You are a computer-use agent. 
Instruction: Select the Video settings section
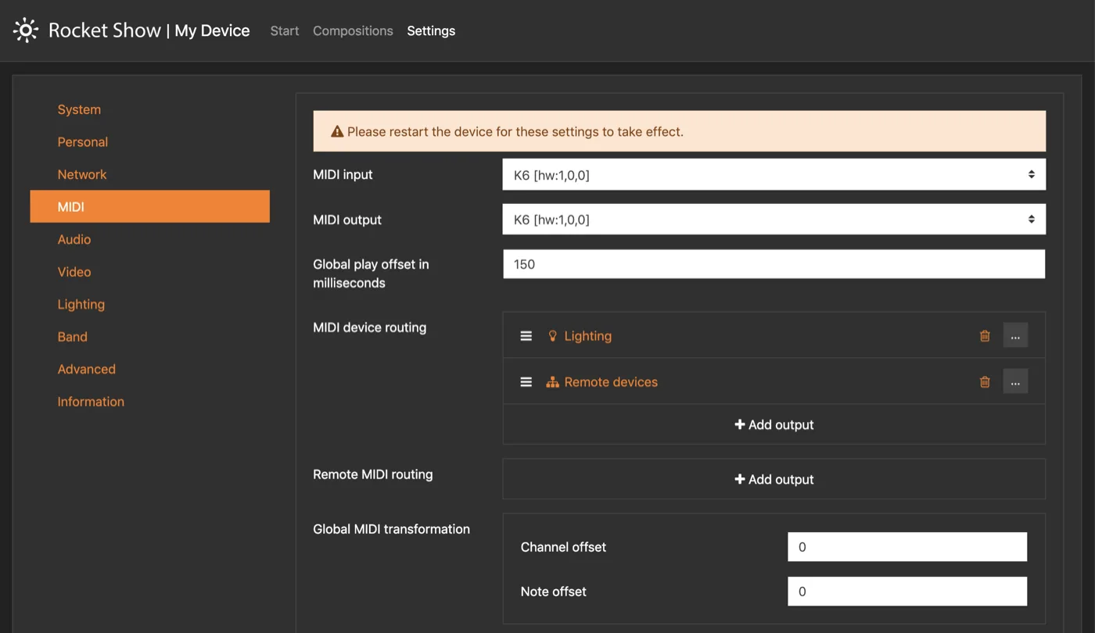pyautogui.click(x=74, y=272)
